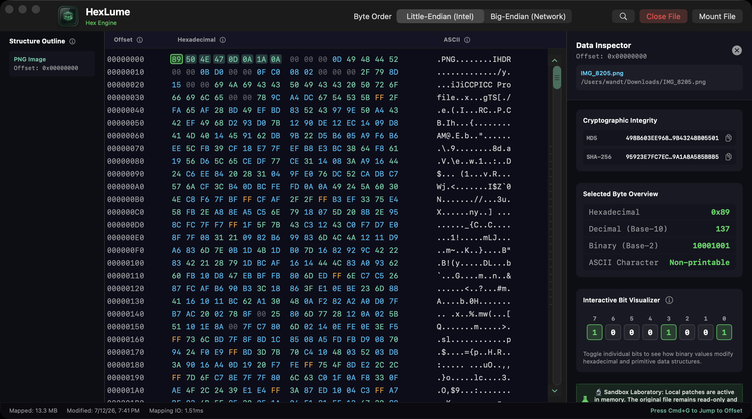This screenshot has width=752, height=419.
Task: Click the Binary value 10001001
Action: (711, 246)
